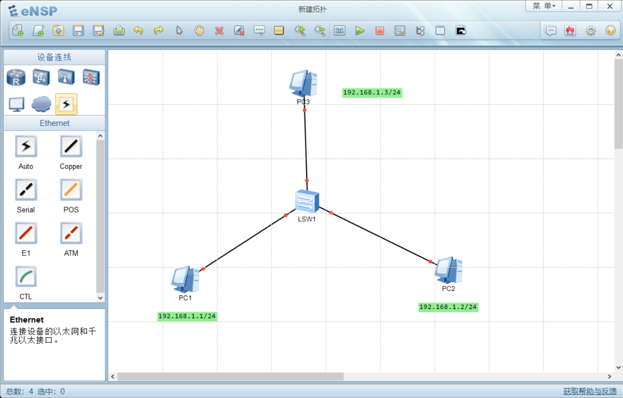This screenshot has width=623, height=398.
Task: Open a topology file from the toolbar
Action: (x=58, y=30)
